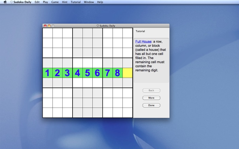Screen dimensions: 239x149
Task: Open the Window menu
Action: click(89, 2)
